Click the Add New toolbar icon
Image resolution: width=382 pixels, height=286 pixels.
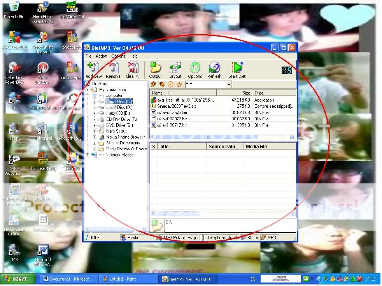coord(93,68)
